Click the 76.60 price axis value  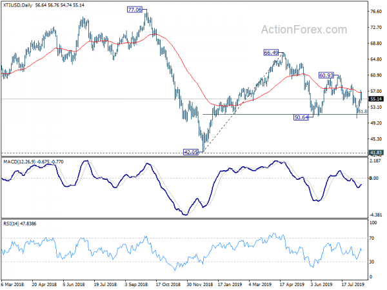pos(376,12)
